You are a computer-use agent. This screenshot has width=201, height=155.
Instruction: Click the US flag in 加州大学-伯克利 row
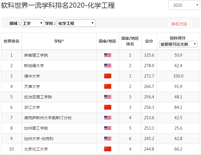[108, 138]
